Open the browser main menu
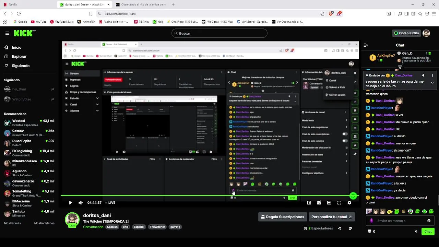Image resolution: width=439 pixels, height=247 pixels. point(434,14)
